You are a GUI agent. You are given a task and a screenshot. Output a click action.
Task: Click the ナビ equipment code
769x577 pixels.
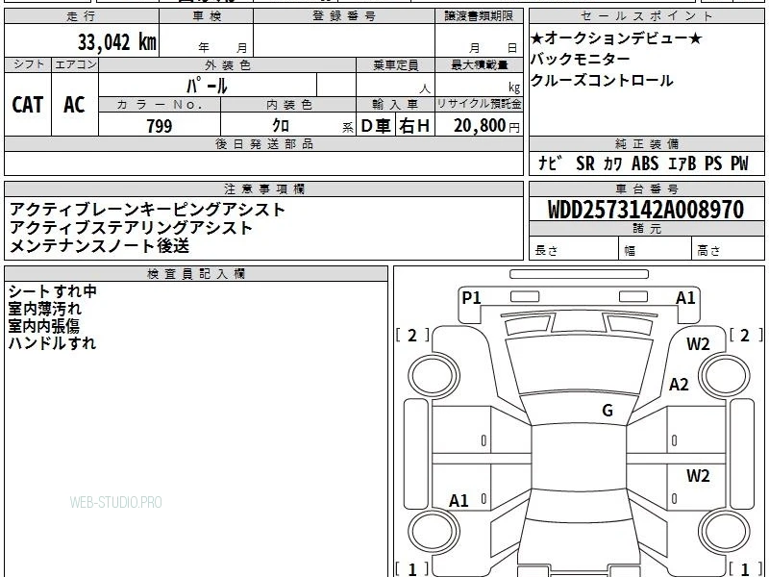coord(550,163)
